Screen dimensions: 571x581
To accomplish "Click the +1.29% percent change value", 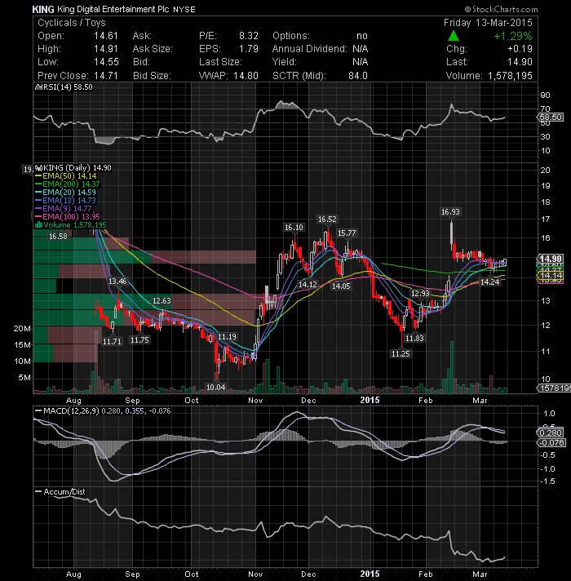I will pyautogui.click(x=513, y=36).
